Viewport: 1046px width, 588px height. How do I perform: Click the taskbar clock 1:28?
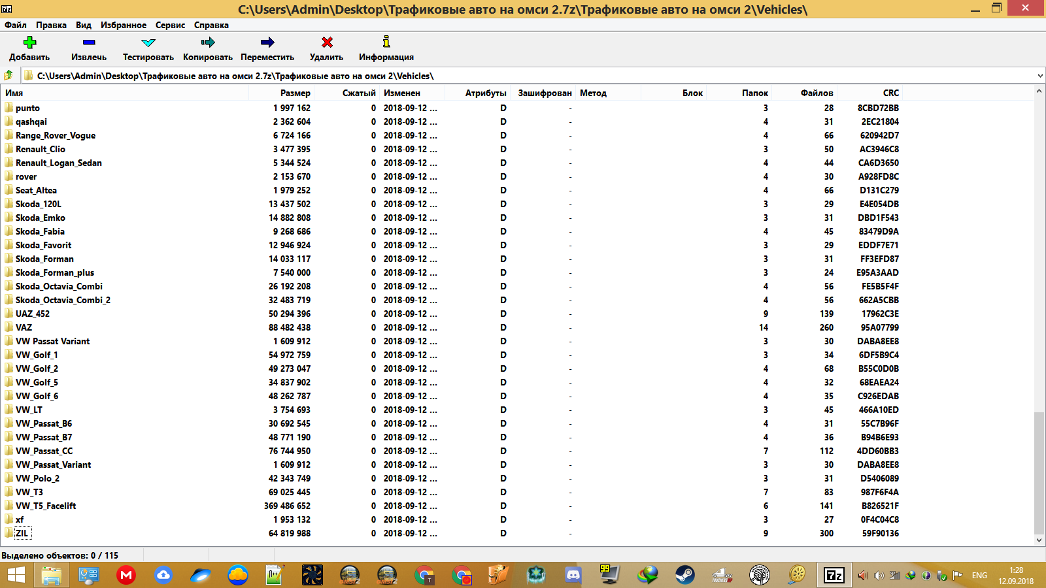(1016, 570)
